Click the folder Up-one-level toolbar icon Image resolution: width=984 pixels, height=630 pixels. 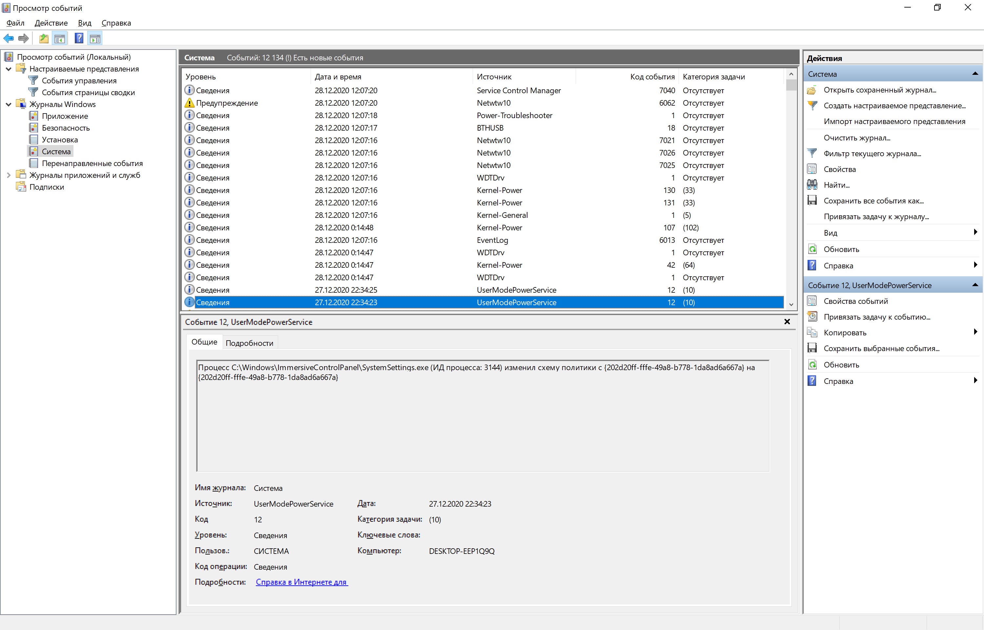44,38
